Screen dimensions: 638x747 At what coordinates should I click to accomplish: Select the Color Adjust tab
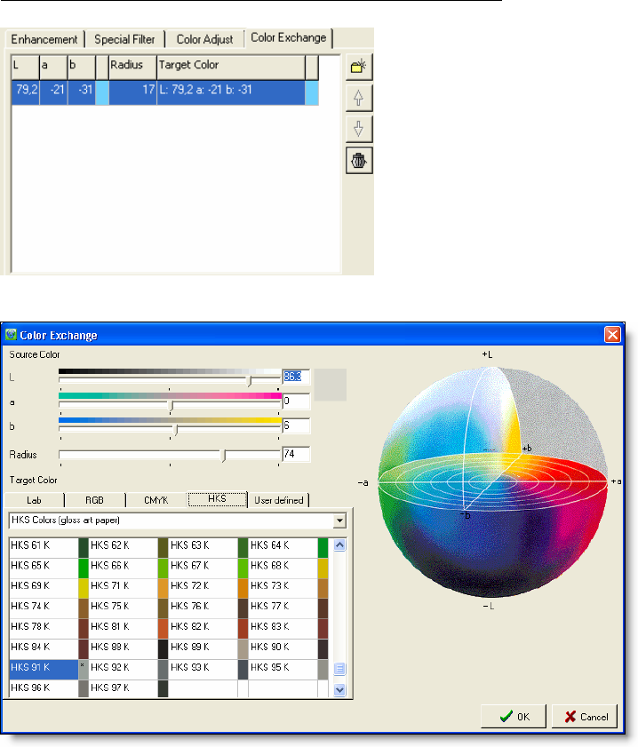(204, 40)
